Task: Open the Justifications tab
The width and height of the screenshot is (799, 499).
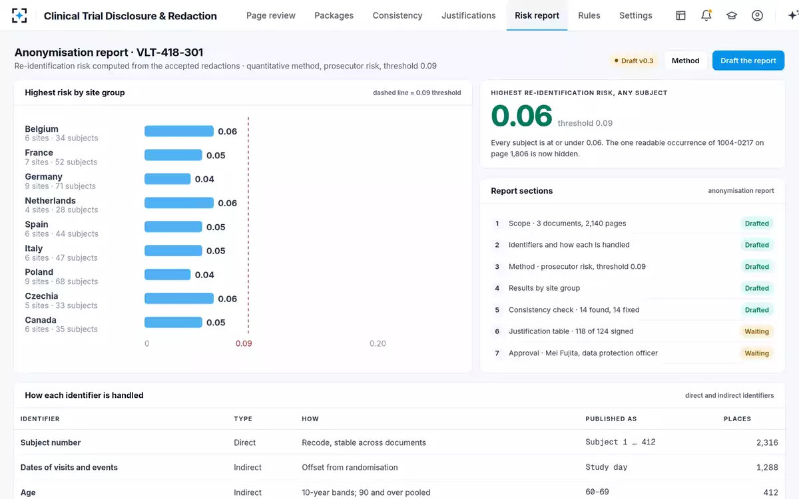Action: coord(469,15)
